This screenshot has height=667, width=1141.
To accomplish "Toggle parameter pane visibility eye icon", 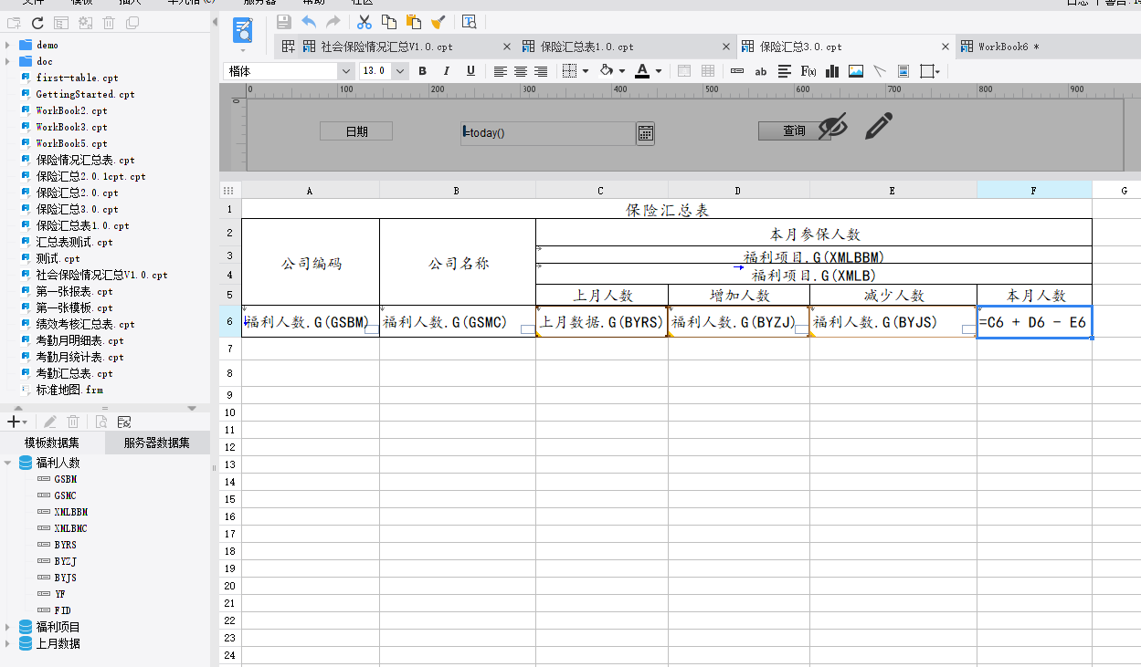I will pyautogui.click(x=831, y=127).
